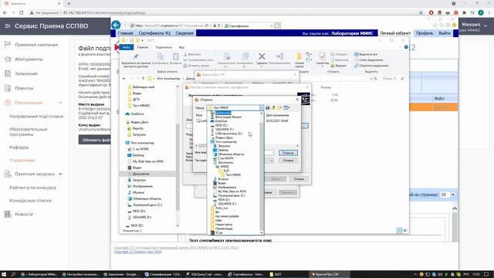Open the view menu icon in Open dialog

click(x=286, y=108)
